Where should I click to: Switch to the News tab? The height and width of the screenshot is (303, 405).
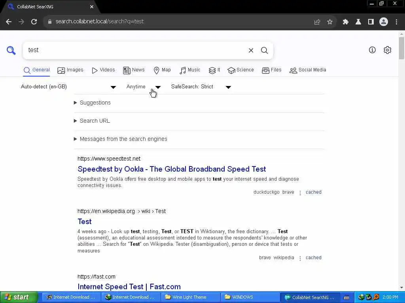point(134,70)
